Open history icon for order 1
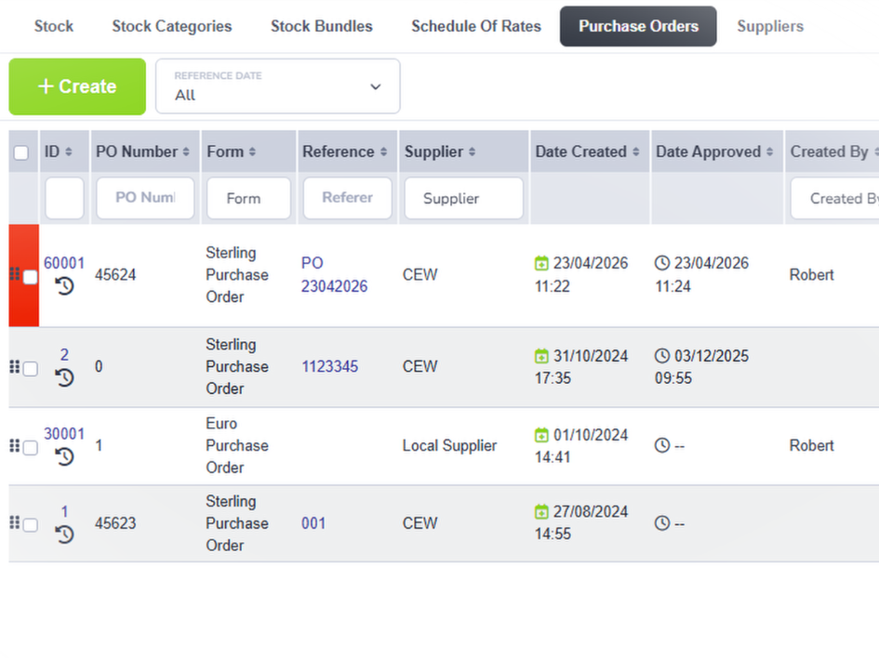The height and width of the screenshot is (658, 879). tap(64, 534)
